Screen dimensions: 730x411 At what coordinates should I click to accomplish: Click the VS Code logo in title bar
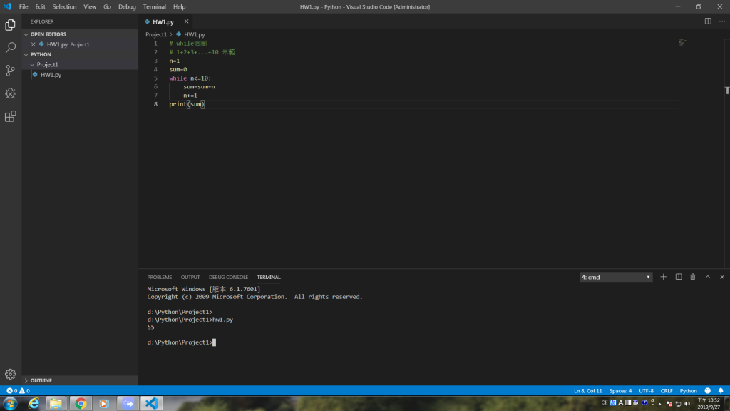(x=8, y=6)
